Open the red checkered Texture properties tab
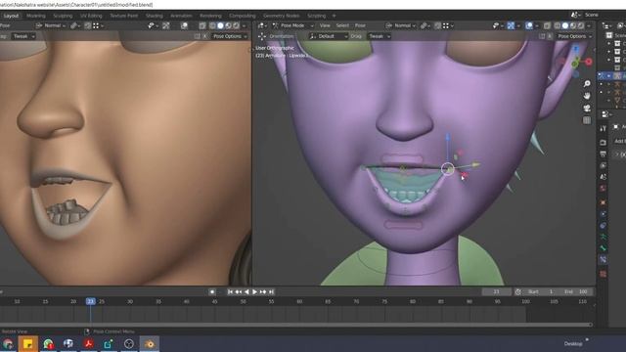Image resolution: width=626 pixels, height=352 pixels. 603,274
